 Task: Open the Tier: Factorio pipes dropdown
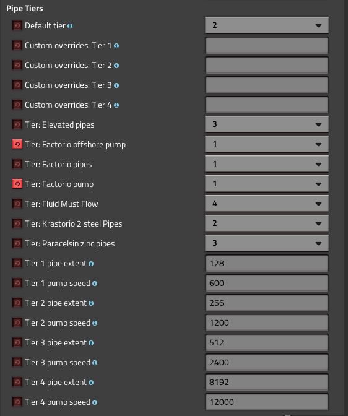[267, 164]
